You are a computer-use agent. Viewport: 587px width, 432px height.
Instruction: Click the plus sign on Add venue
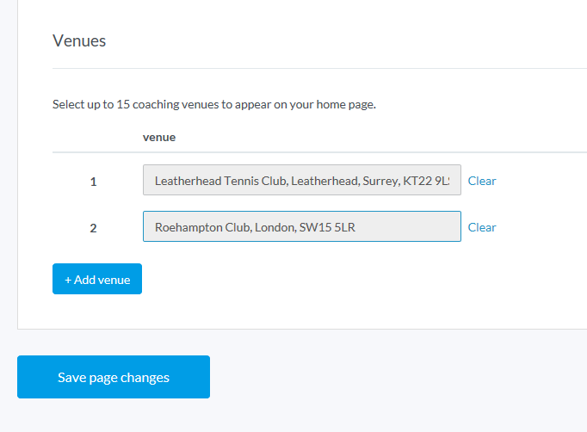68,280
